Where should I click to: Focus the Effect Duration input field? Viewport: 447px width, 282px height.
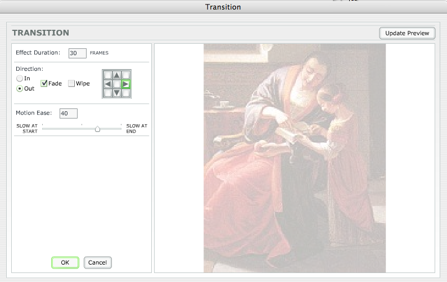(77, 53)
